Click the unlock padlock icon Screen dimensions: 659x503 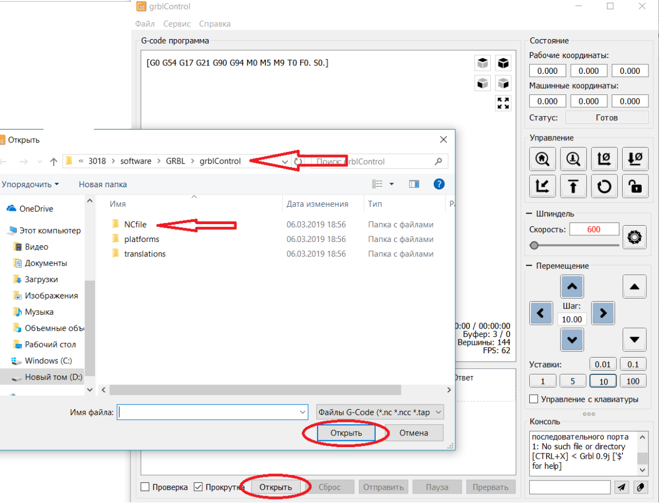pos(634,186)
